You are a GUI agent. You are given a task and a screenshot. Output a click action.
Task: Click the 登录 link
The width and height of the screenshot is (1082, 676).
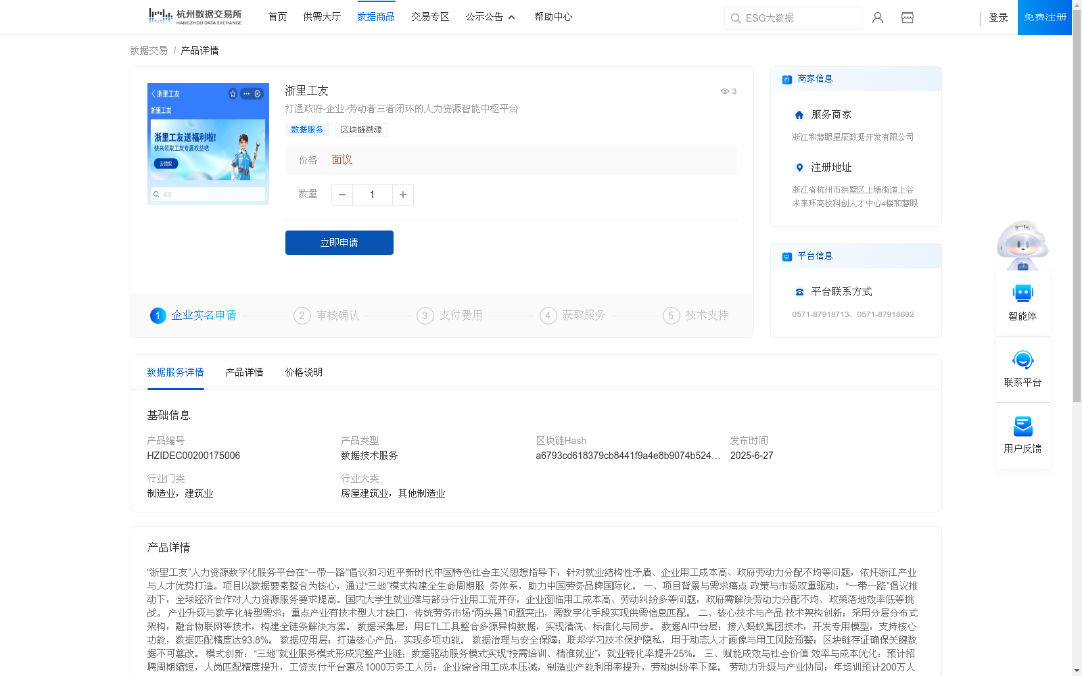(998, 18)
